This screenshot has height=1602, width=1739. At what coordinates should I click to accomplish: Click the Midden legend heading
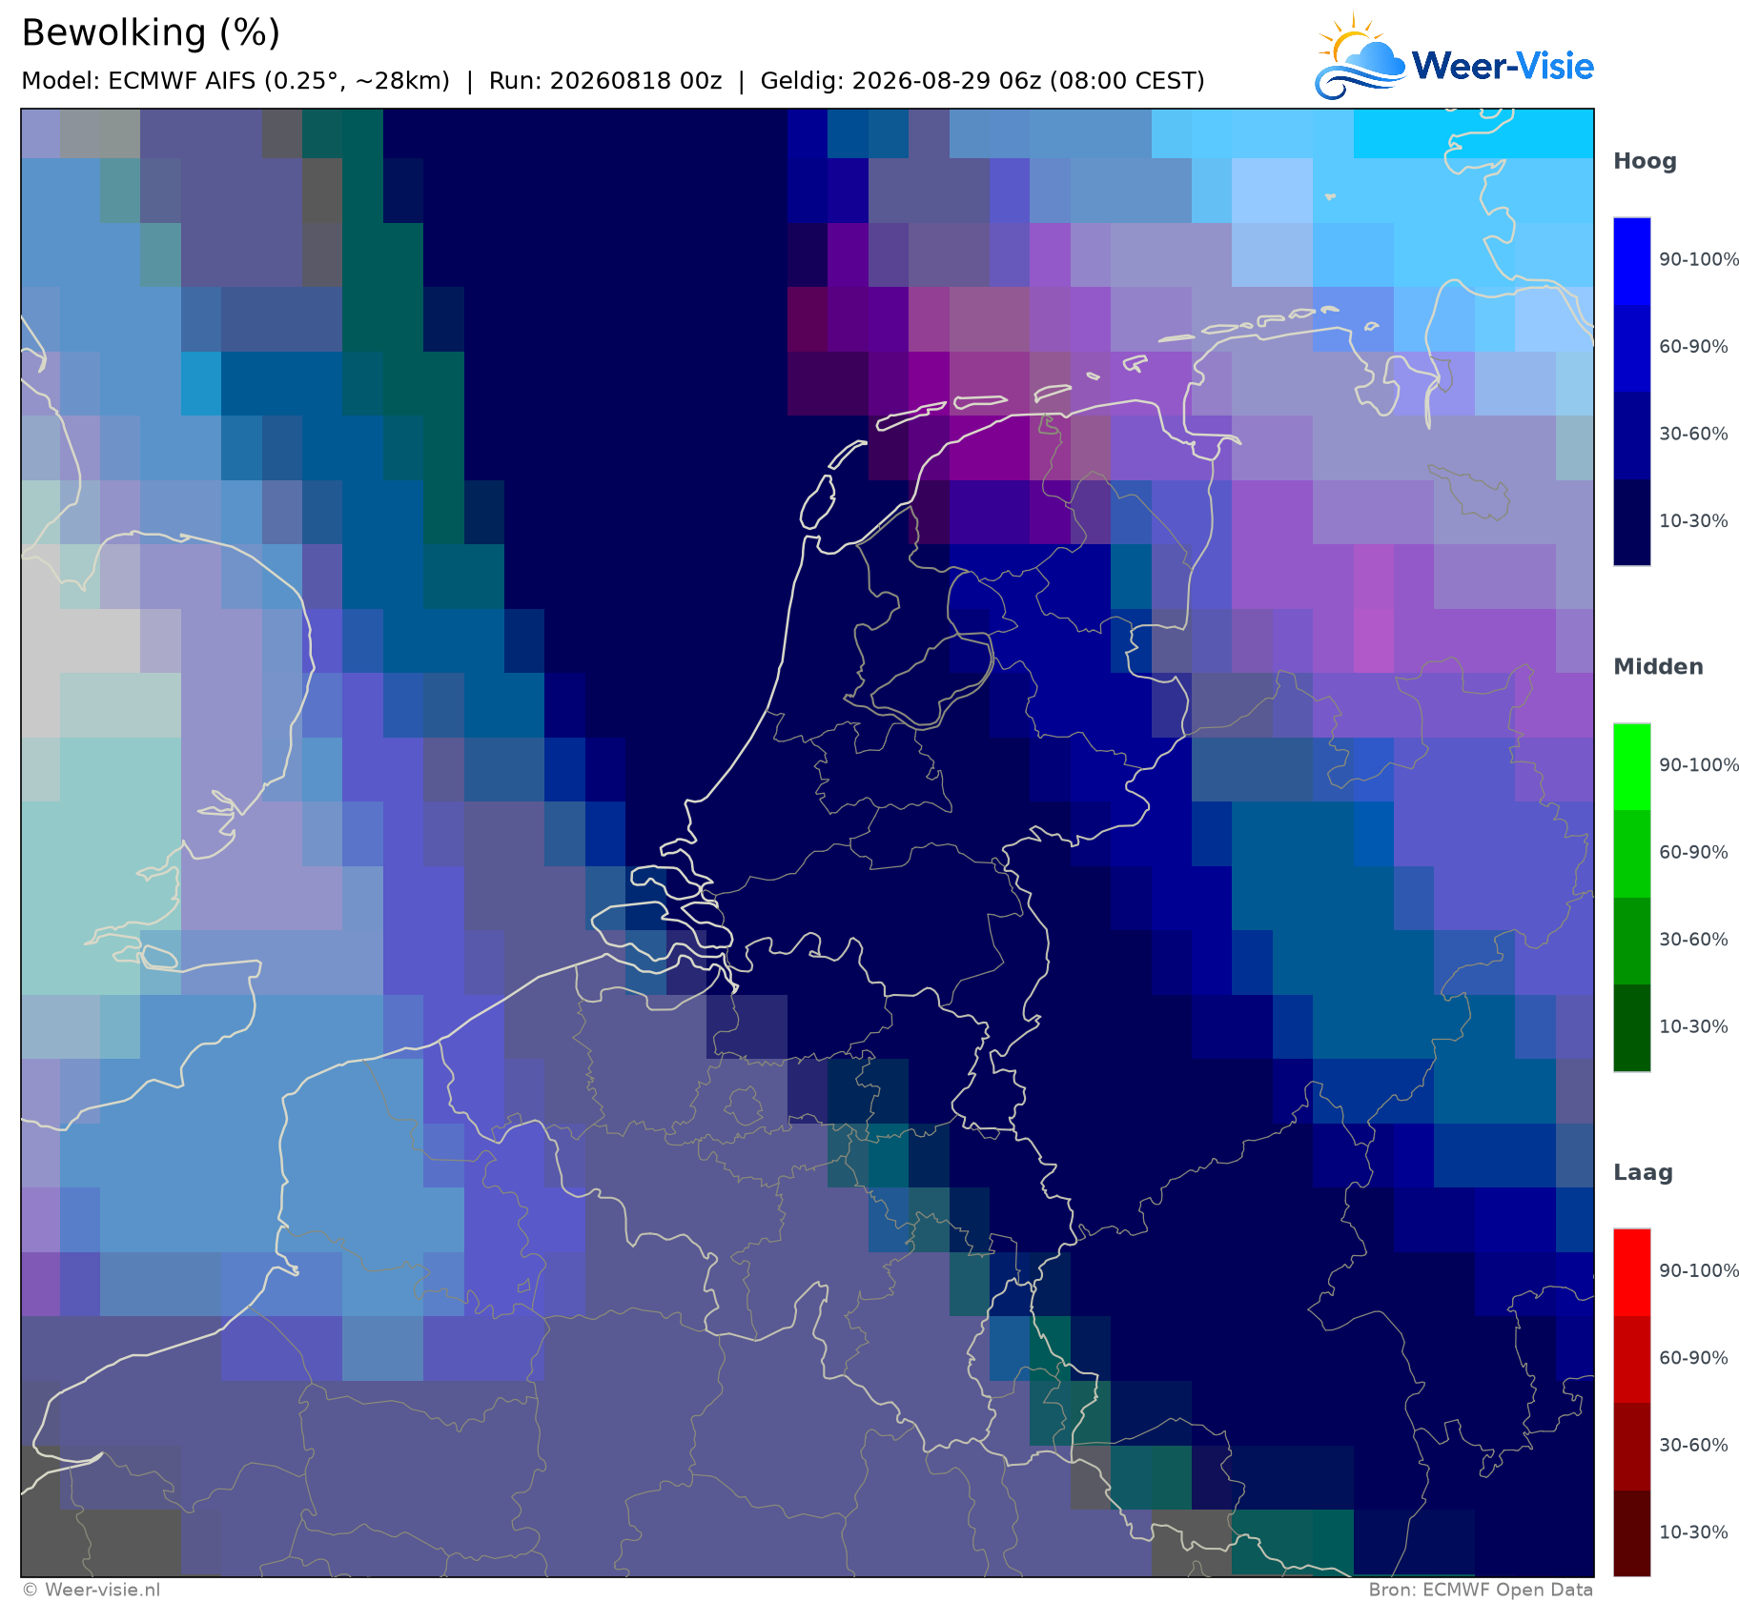1658,667
